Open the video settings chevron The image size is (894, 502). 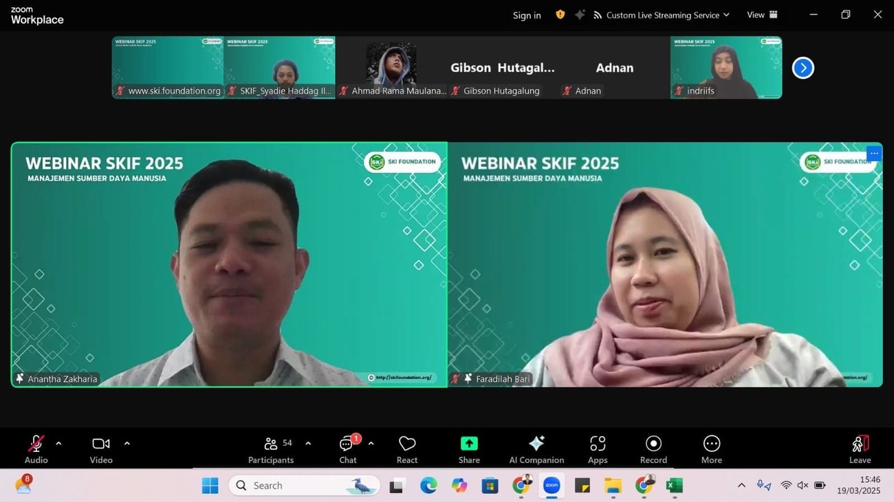tap(127, 443)
